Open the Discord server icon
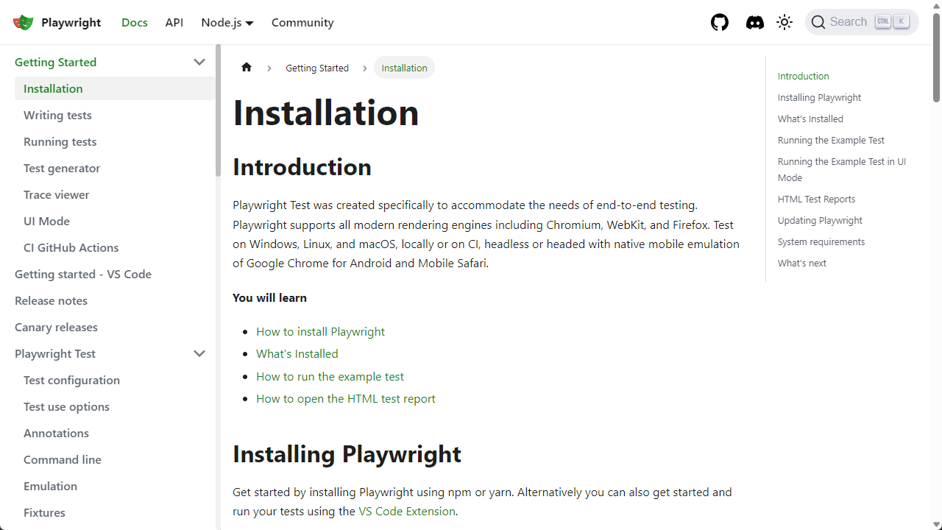Viewport: 942px width, 530px height. click(x=755, y=22)
